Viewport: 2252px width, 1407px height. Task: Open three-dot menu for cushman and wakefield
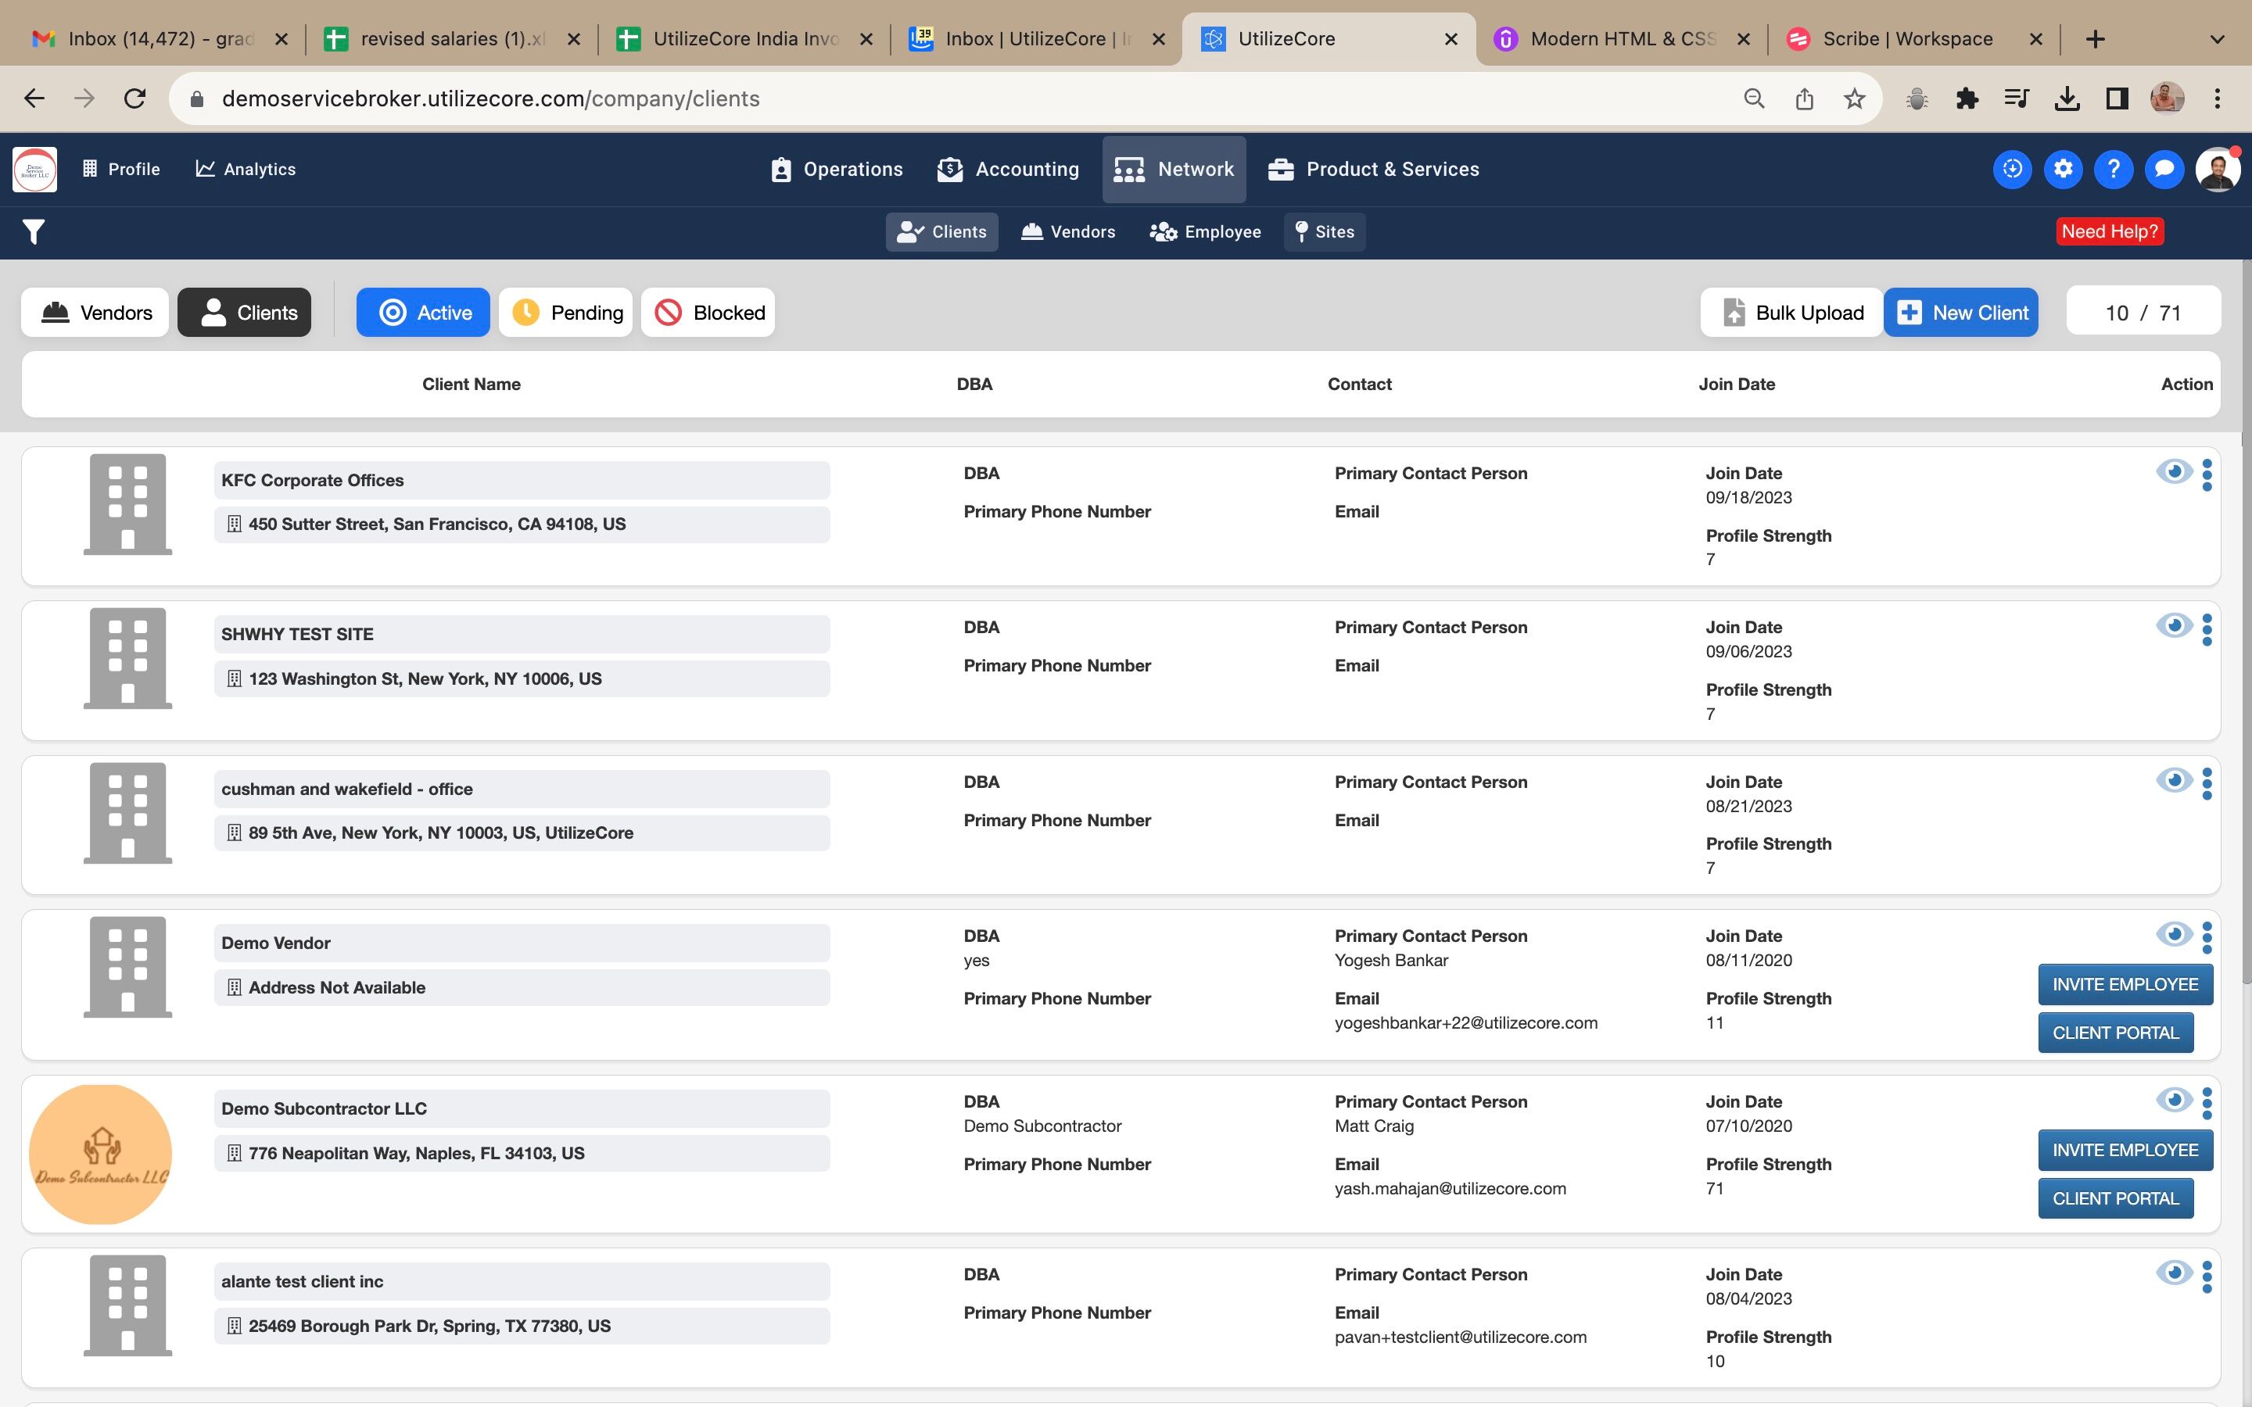coord(2207,783)
